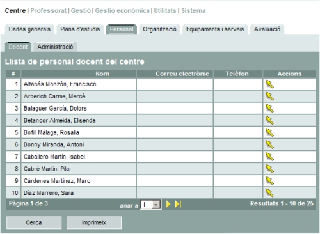The image size is (320, 234).
Task: Click name Cárdenes Martínez, Marc
Action: (x=57, y=181)
